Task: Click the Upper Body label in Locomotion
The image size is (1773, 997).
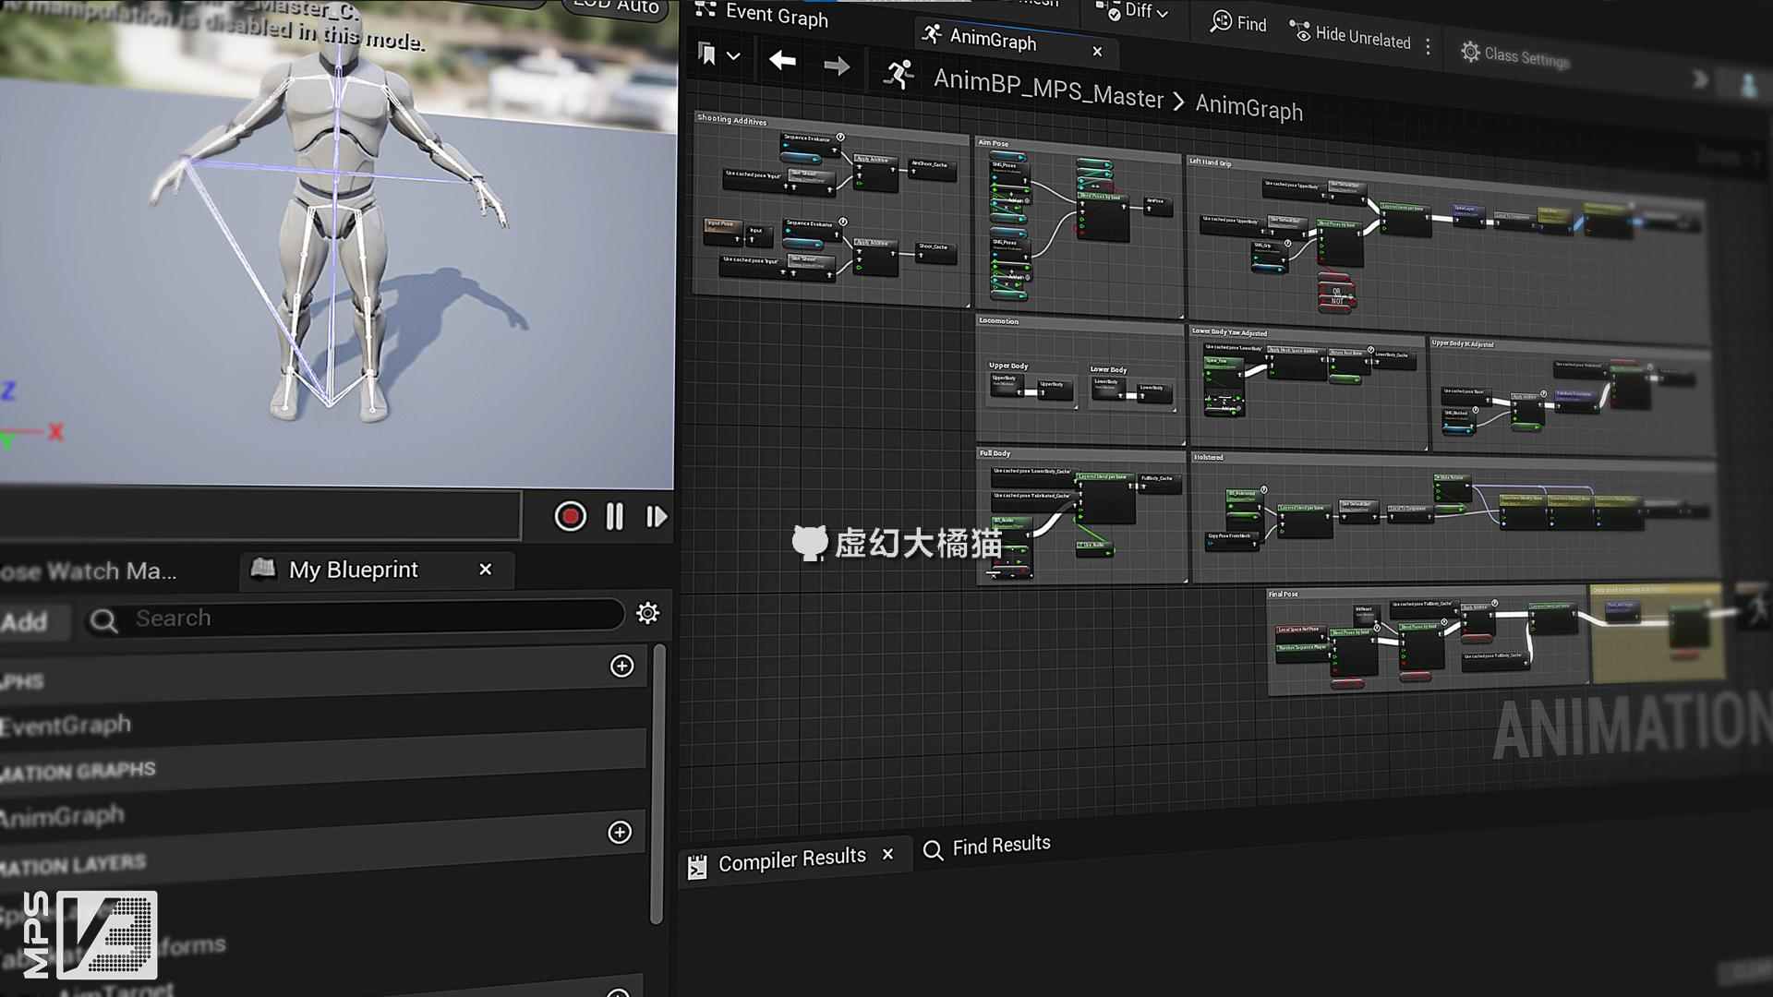Action: point(1008,366)
